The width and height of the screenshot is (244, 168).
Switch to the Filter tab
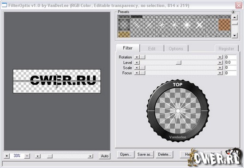[128, 48]
